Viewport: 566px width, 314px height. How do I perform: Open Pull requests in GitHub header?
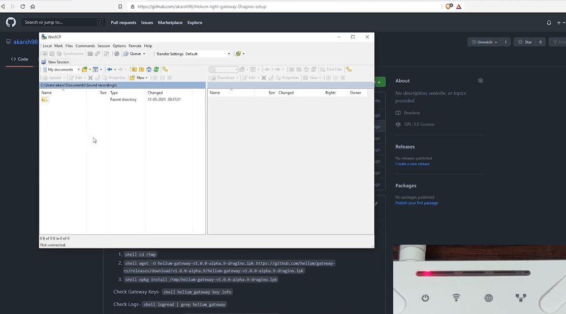pos(123,22)
